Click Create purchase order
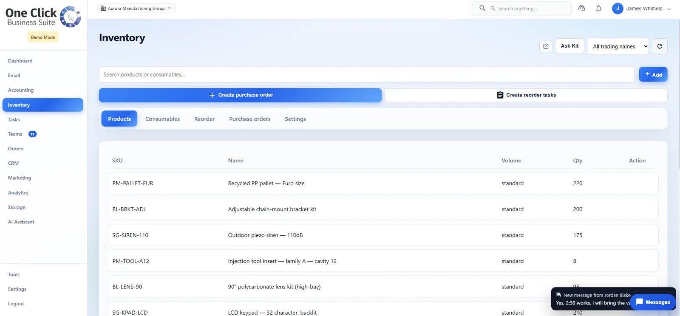The width and height of the screenshot is (680, 316). click(241, 95)
